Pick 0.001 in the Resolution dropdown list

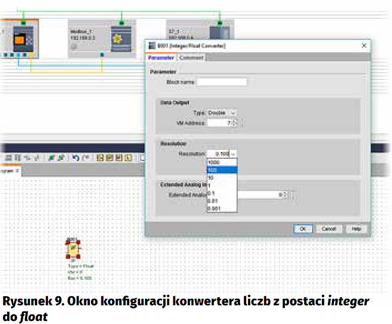coord(214,208)
